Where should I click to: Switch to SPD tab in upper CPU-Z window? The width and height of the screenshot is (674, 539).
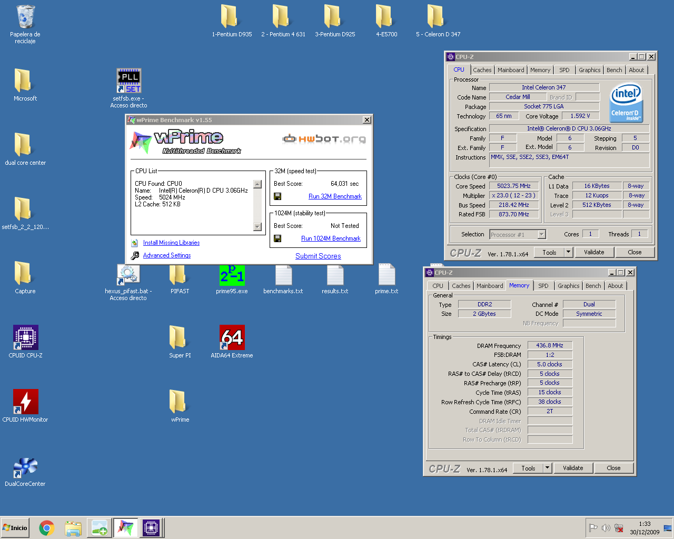564,70
